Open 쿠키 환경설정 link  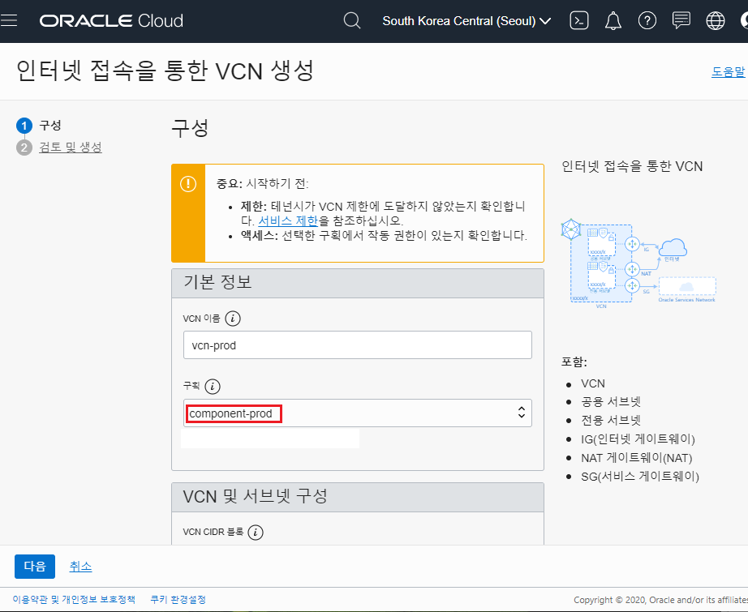[178, 599]
